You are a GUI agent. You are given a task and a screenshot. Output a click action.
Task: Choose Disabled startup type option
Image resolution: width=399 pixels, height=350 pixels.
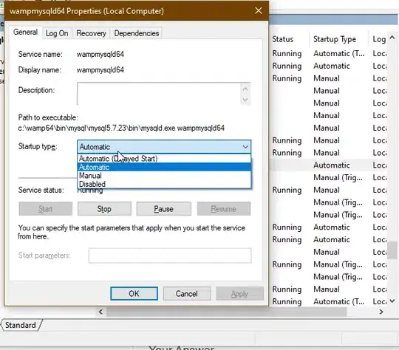click(164, 184)
